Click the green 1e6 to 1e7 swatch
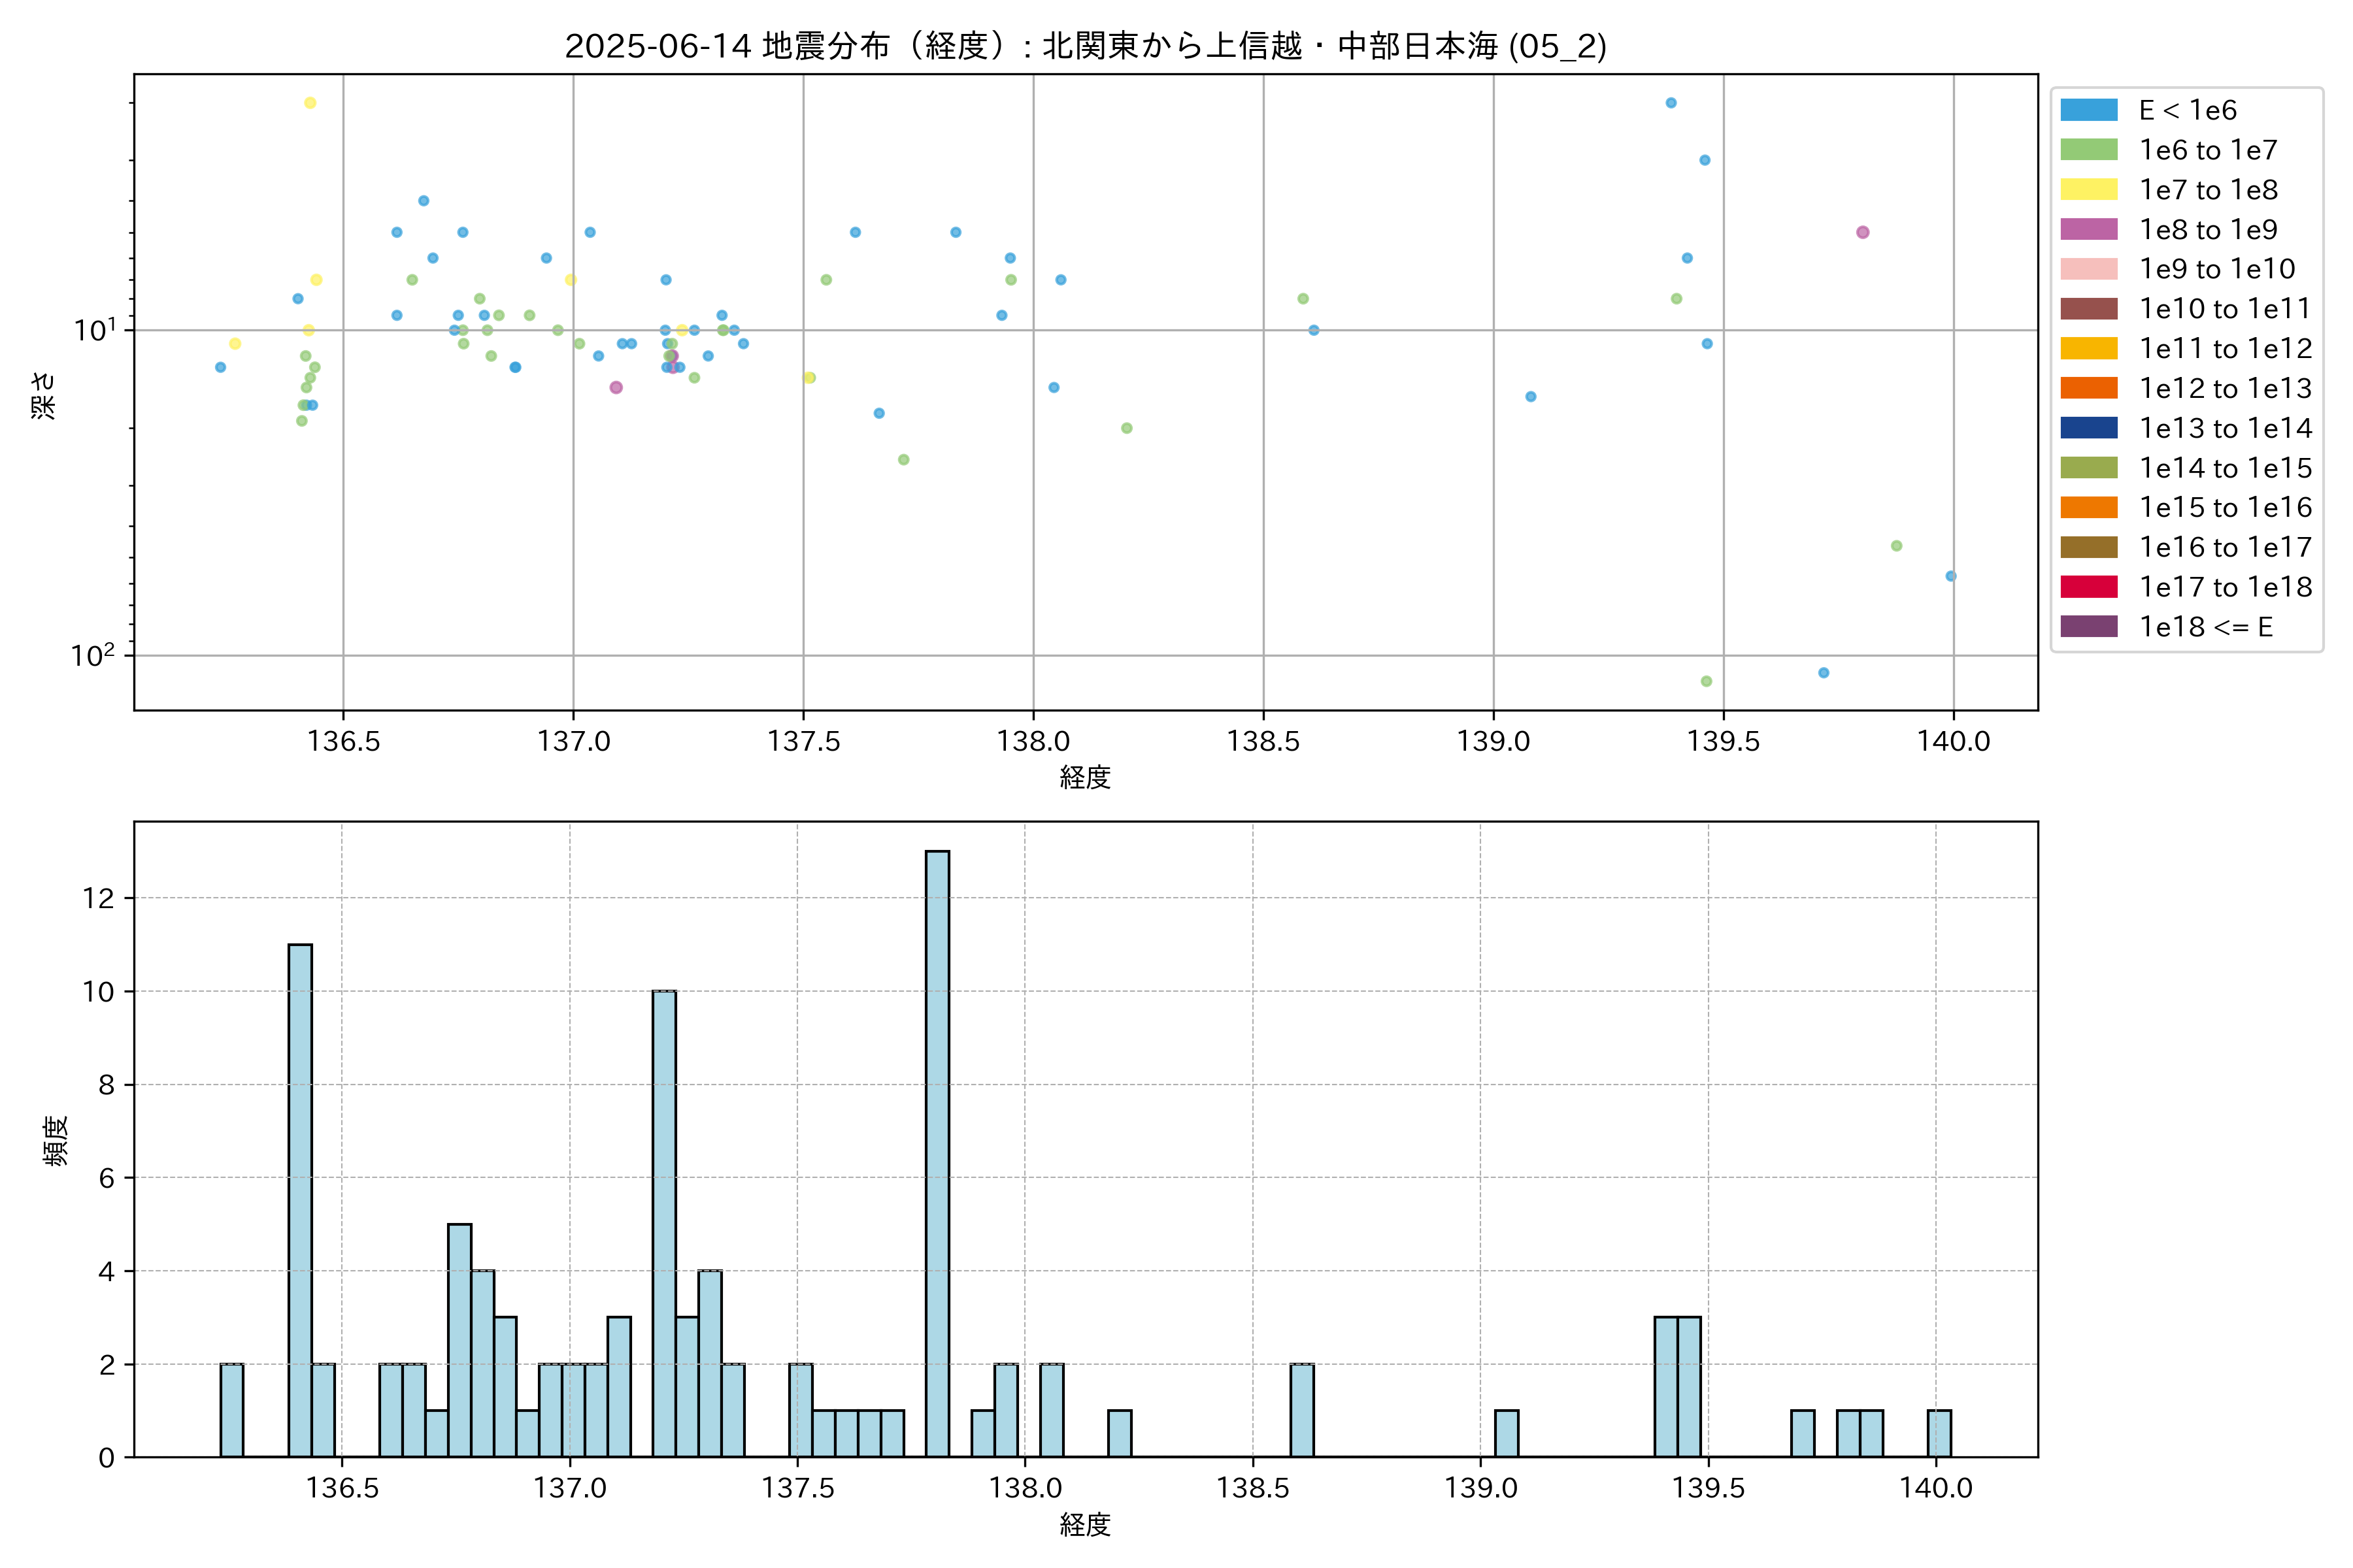Viewport: 2353px width, 1568px height. (x=2089, y=150)
